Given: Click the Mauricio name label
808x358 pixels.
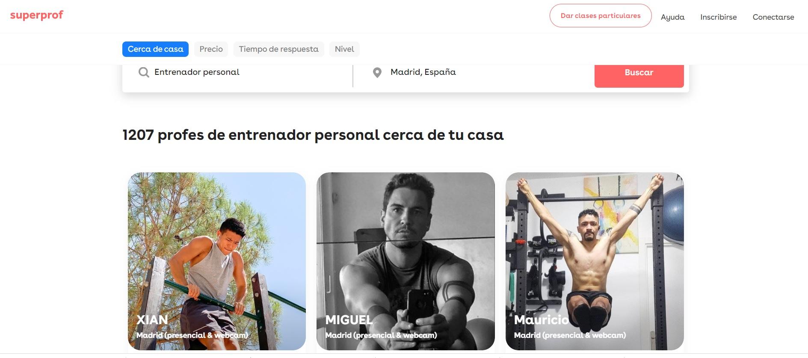Looking at the screenshot, I should [x=541, y=320].
